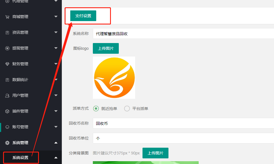Viewport: 274px width, 164px height.
Task: Expand the 资讯管理 dropdown arrow
Action: coord(56,32)
